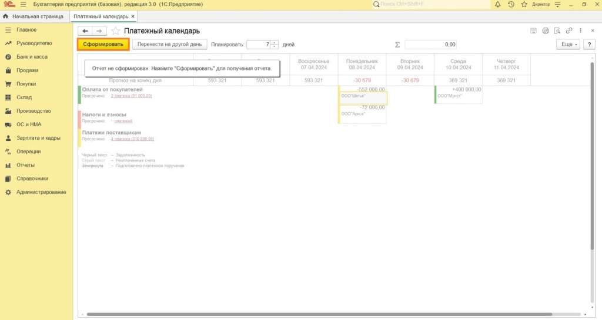
Task: Open the notifications bell icon
Action: click(498, 5)
